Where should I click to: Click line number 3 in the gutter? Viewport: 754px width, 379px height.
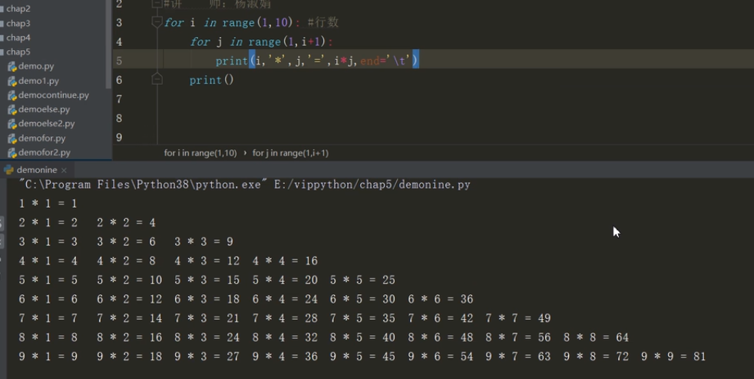pyautogui.click(x=119, y=22)
